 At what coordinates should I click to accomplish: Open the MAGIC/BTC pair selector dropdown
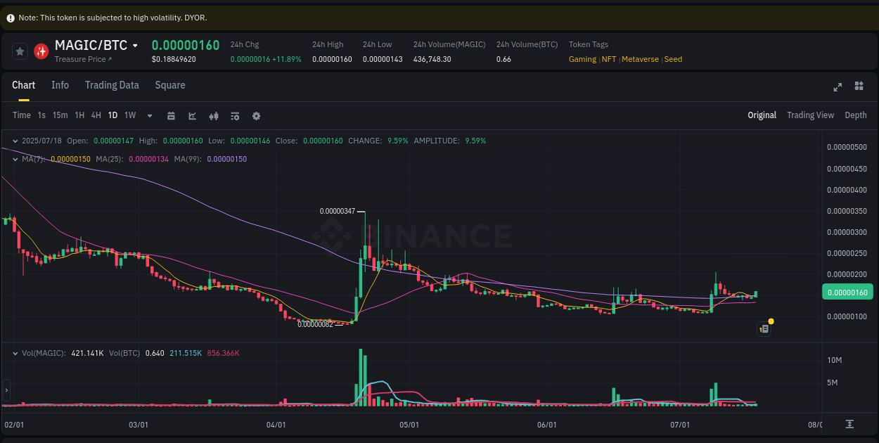point(135,46)
